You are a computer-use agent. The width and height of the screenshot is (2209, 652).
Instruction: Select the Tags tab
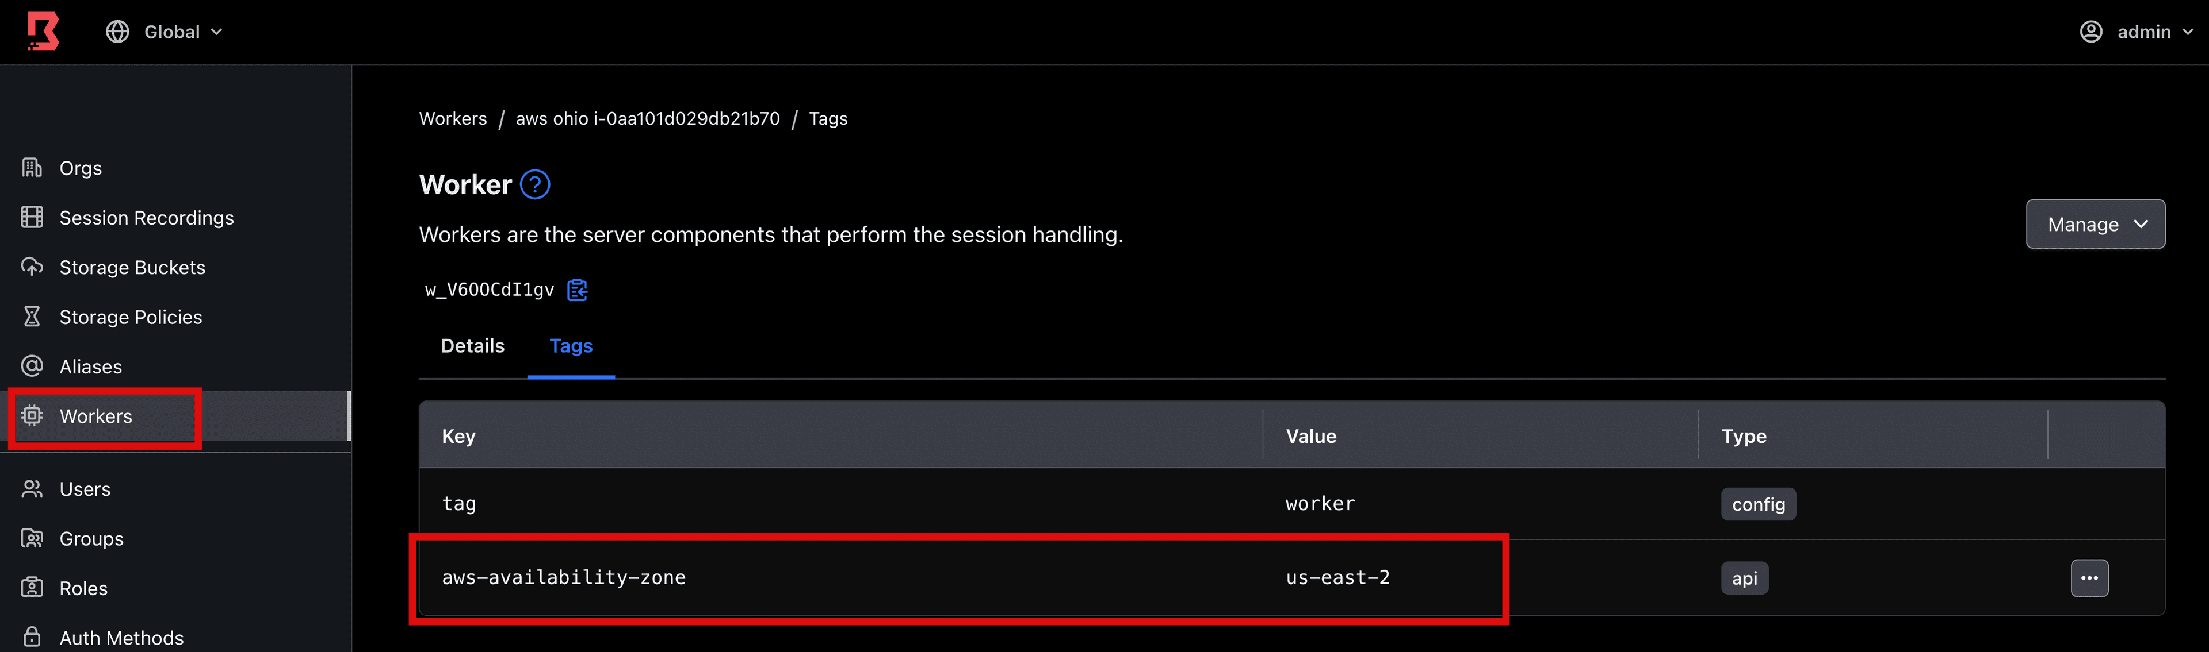pyautogui.click(x=571, y=345)
